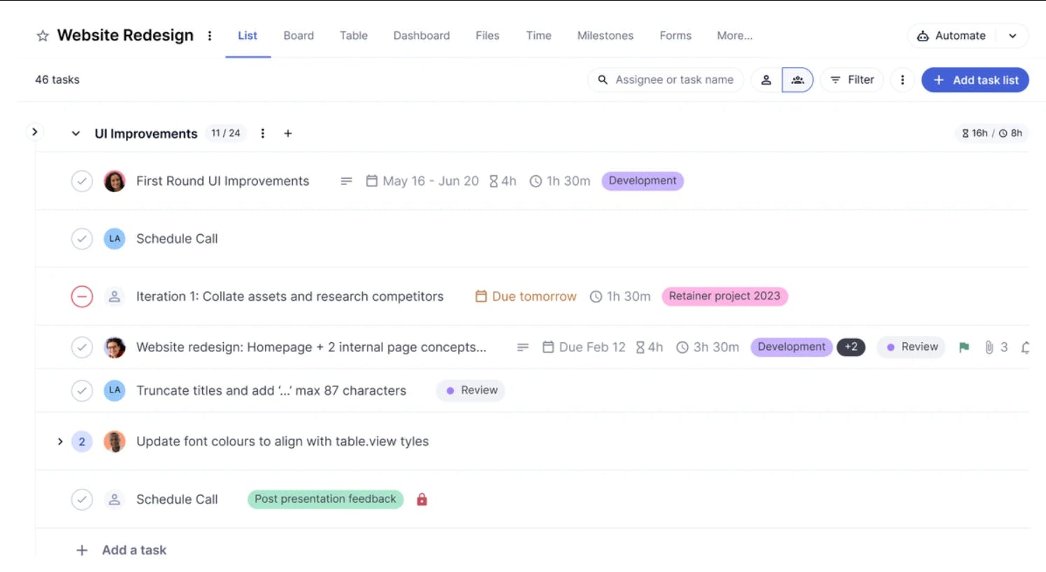This screenshot has width=1046, height=572.
Task: Open the Automate cloud icon
Action: point(924,35)
